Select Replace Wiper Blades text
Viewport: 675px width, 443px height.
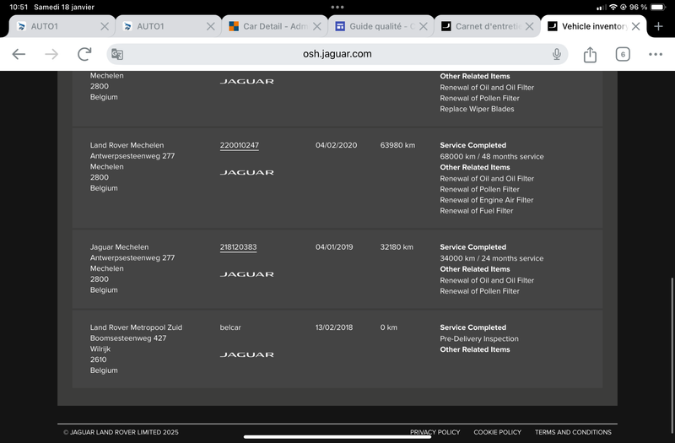pos(477,109)
